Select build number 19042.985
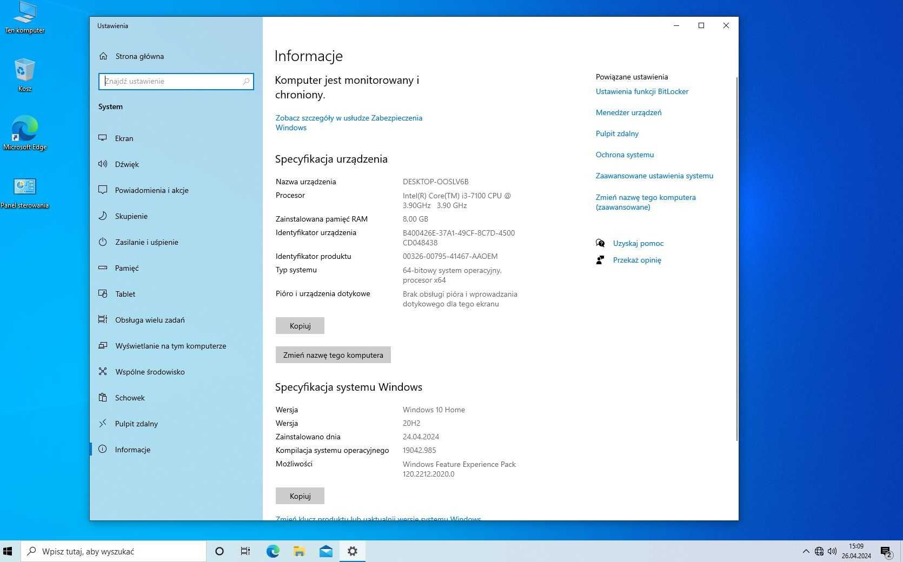 coord(419,450)
